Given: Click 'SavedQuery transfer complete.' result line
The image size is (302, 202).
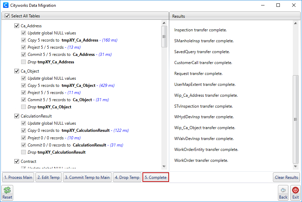Looking at the screenshot, I should tap(202, 52).
